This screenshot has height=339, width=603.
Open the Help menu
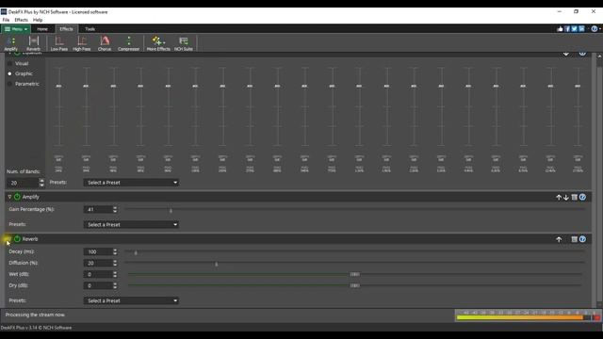(x=38, y=20)
